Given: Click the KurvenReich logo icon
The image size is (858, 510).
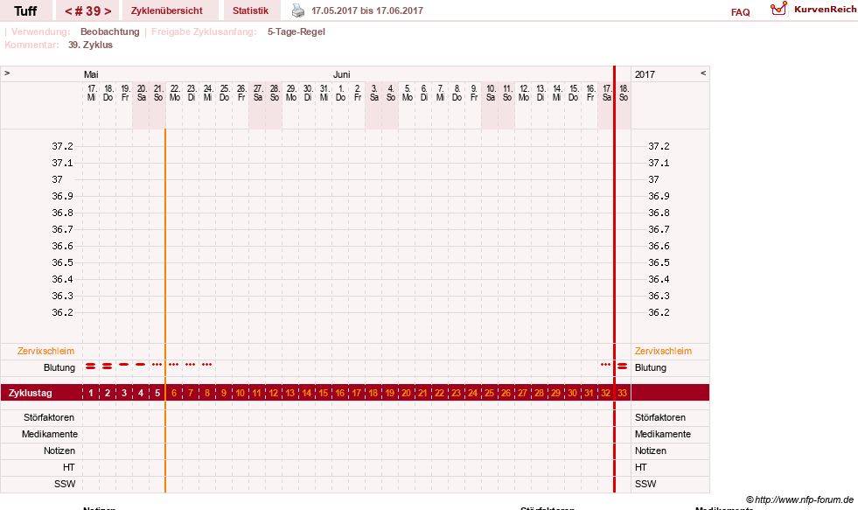Looking at the screenshot, I should pos(778,9).
